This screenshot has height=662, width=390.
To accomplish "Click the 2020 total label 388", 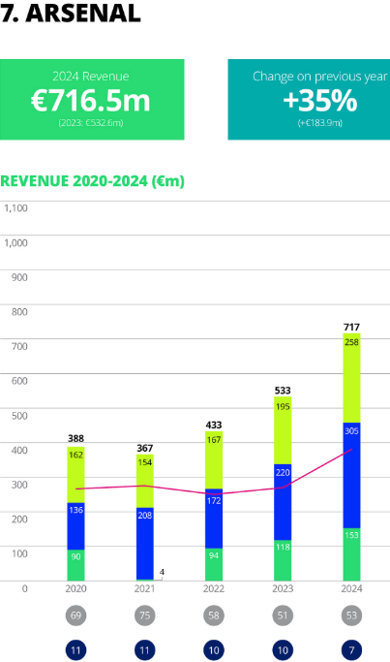I will pyautogui.click(x=75, y=439).
